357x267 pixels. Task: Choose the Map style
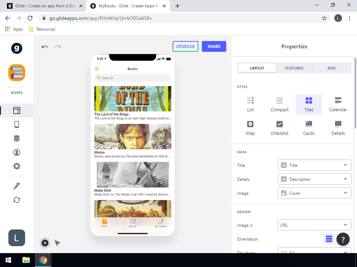[250, 128]
